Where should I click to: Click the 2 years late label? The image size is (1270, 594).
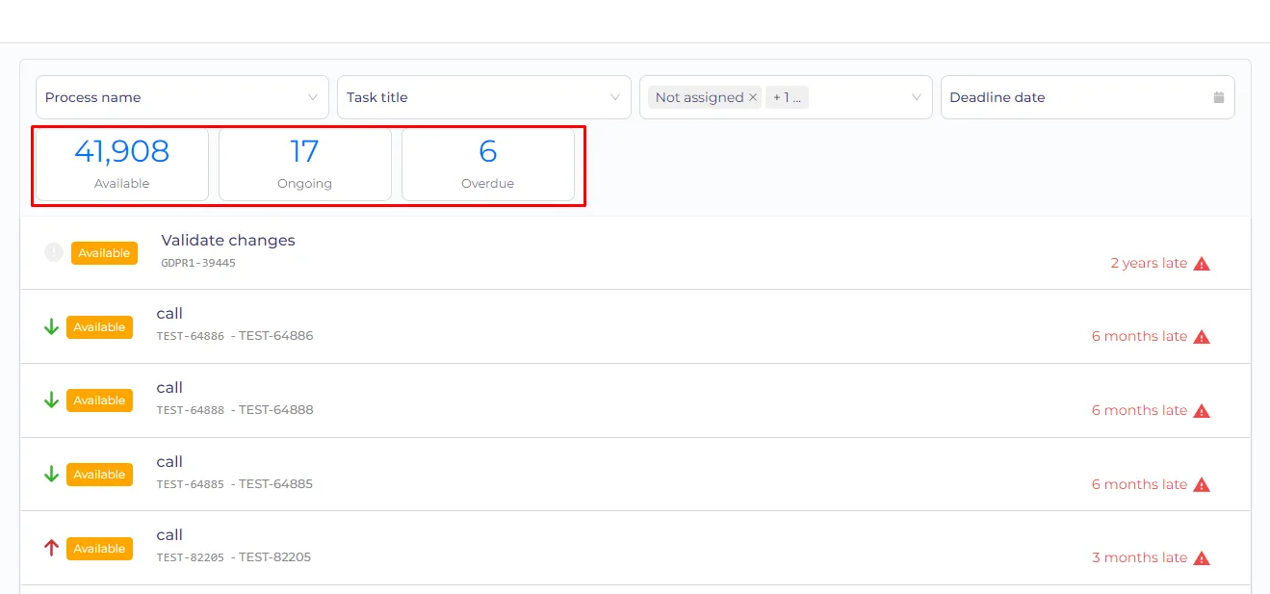pos(1149,263)
